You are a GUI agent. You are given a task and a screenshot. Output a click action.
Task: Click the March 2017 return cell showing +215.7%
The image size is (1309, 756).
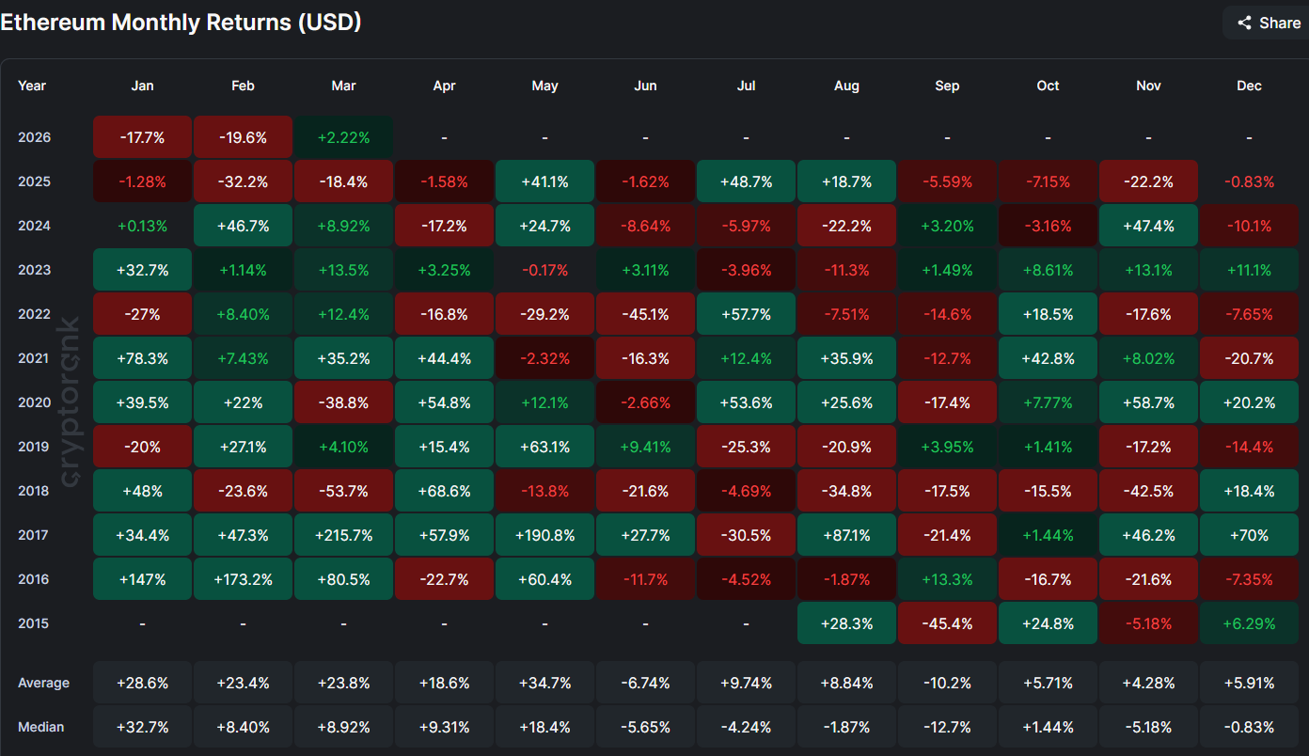click(x=343, y=534)
